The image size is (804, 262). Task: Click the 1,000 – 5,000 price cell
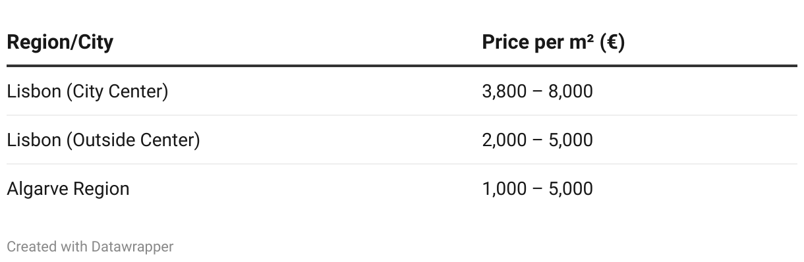537,189
